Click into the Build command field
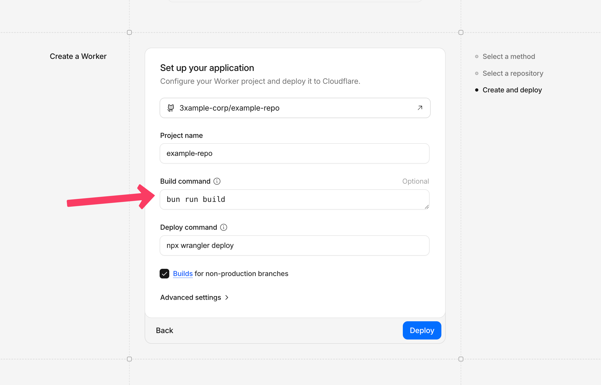This screenshot has height=385, width=601. point(295,199)
